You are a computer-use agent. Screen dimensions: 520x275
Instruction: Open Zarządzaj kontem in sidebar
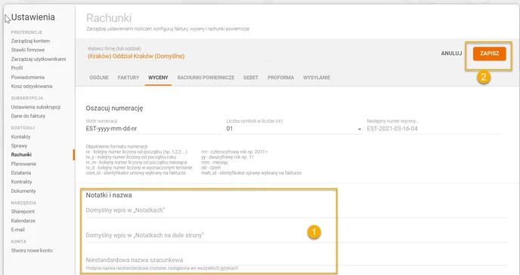(x=30, y=41)
